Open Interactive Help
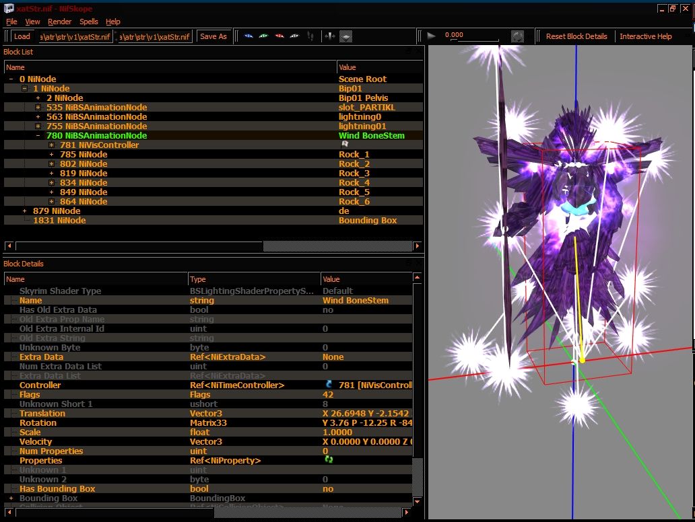The width and height of the screenshot is (695, 522). click(x=645, y=36)
